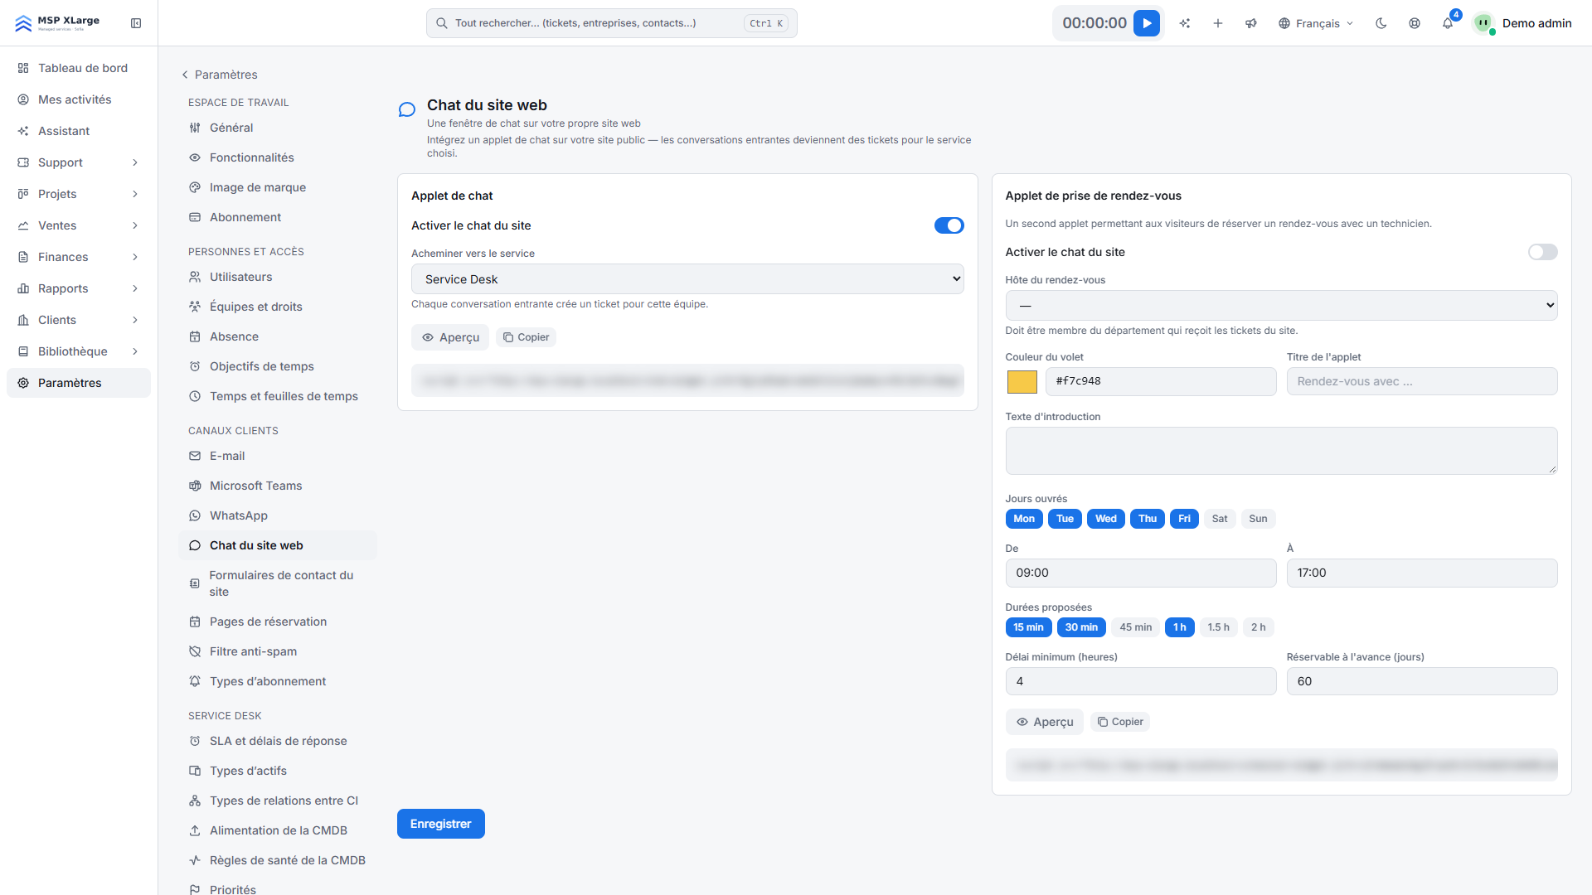The image size is (1592, 895).
Task: Click the E-mail envelope icon
Action: click(195, 456)
